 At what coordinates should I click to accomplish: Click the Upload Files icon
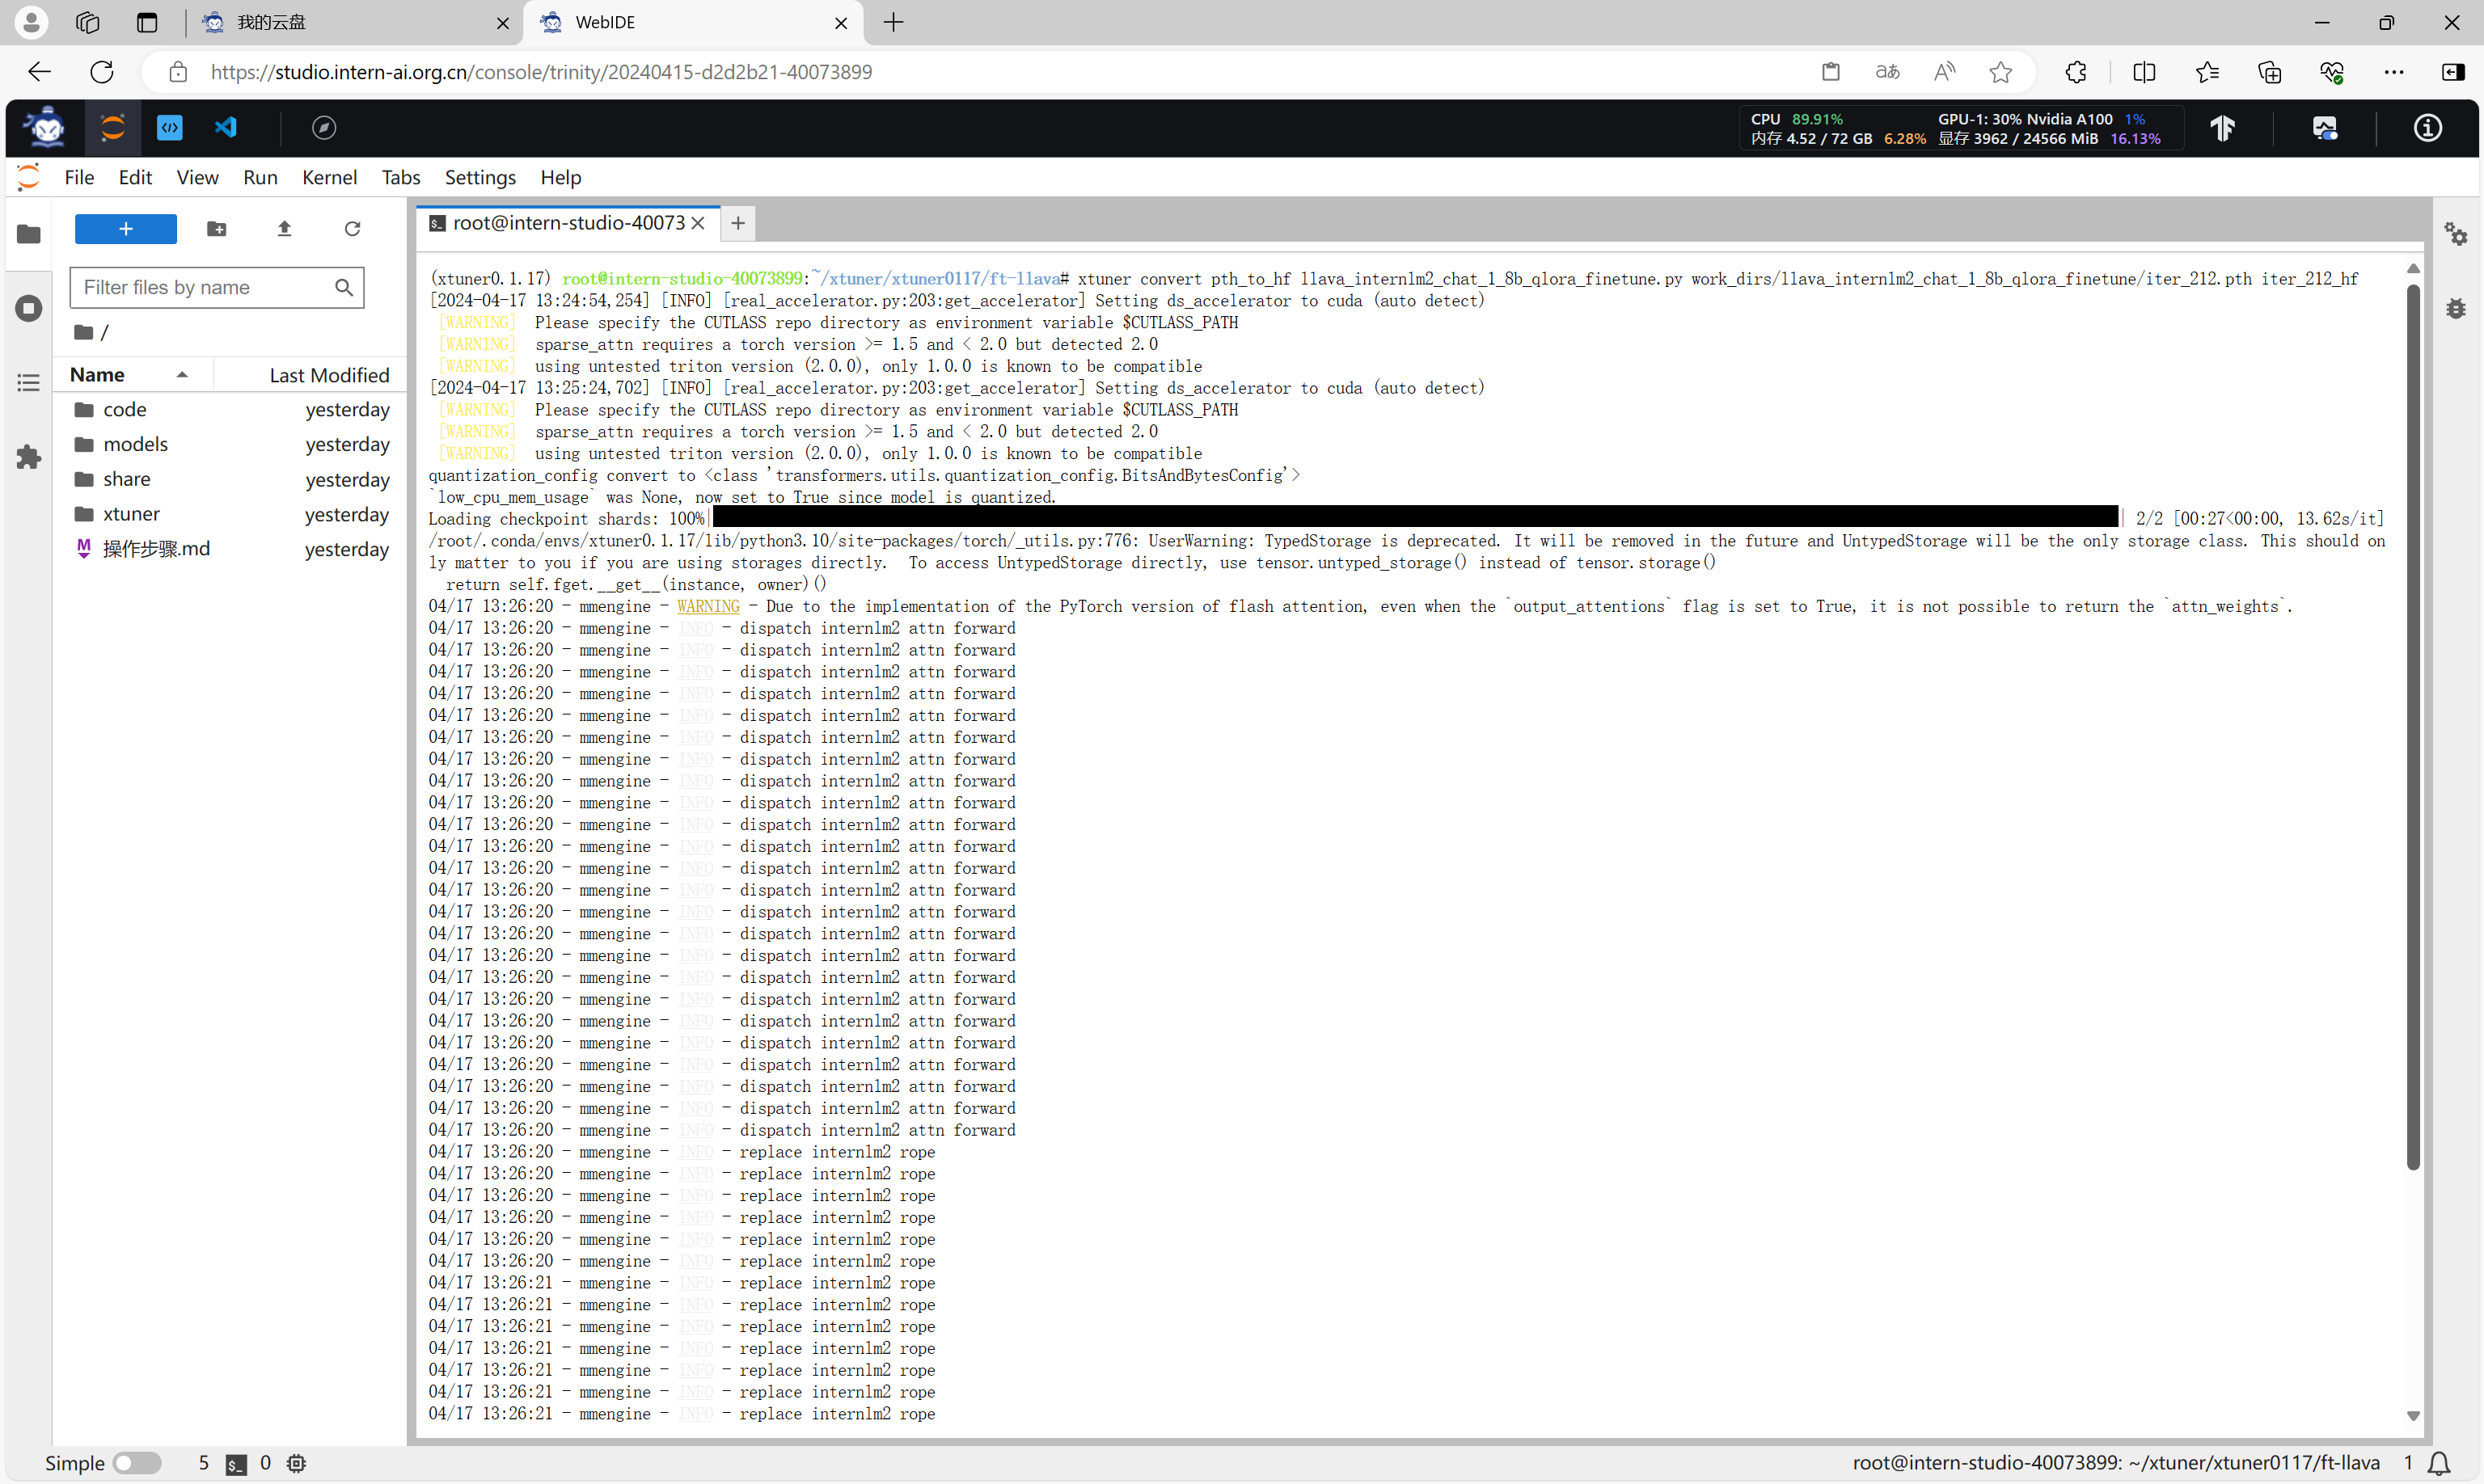(x=284, y=229)
